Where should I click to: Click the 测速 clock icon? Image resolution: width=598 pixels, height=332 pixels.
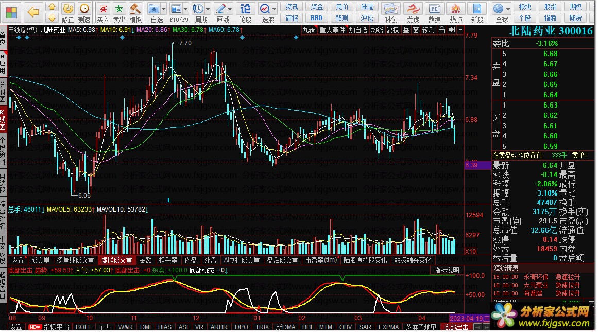[84, 8]
